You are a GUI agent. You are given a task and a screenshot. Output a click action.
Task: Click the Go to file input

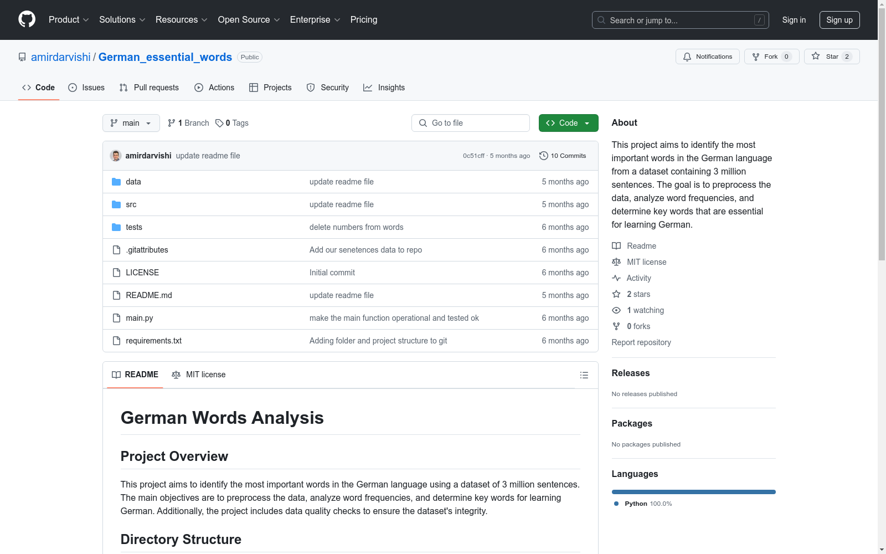pos(471,123)
